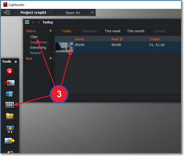Click the exit project icon
This screenshot has height=156, width=184.
coord(7,13)
